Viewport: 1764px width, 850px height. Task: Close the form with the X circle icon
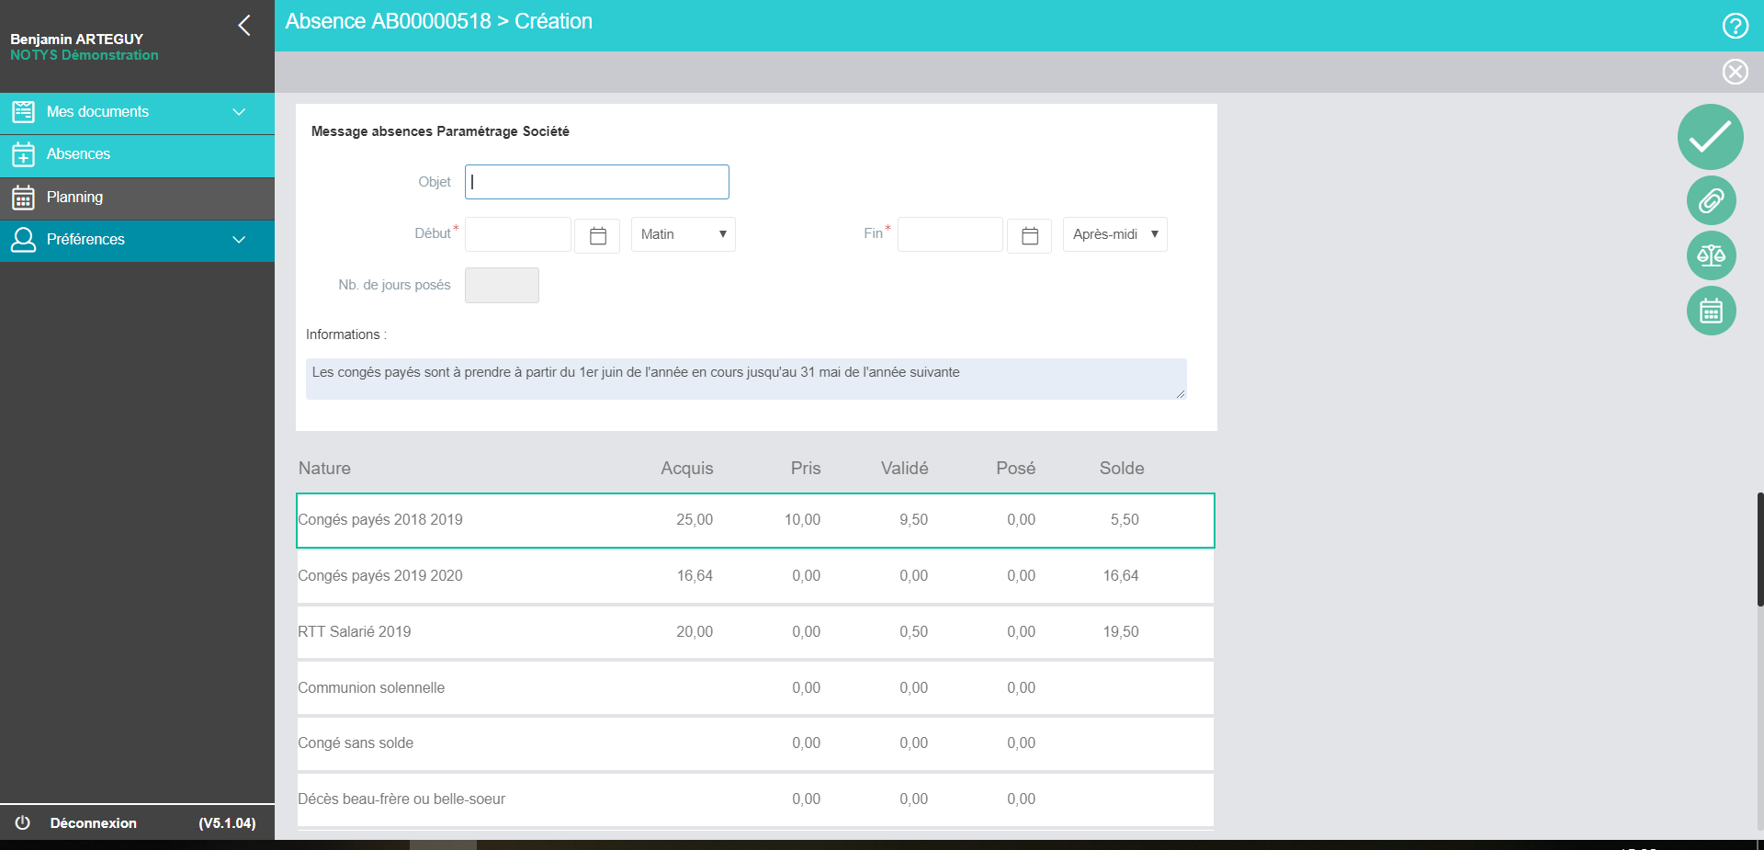1735,72
